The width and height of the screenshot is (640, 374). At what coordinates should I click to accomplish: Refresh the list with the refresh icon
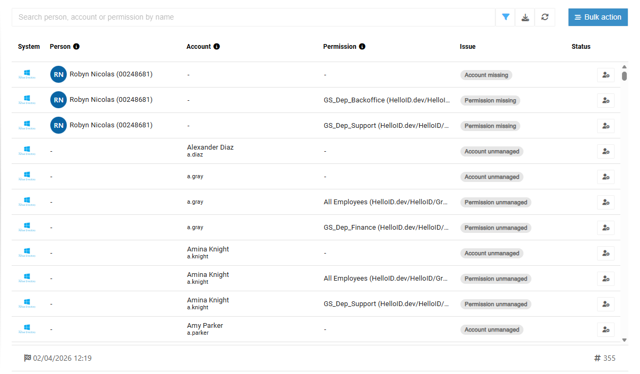(x=545, y=17)
